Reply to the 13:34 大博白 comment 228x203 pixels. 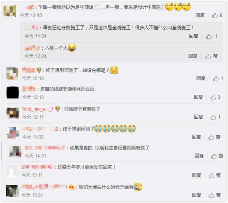[x=196, y=195]
